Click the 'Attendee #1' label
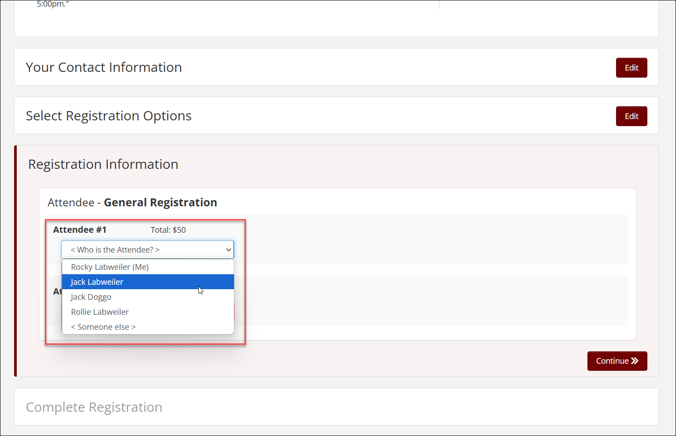This screenshot has height=436, width=676. tap(80, 230)
